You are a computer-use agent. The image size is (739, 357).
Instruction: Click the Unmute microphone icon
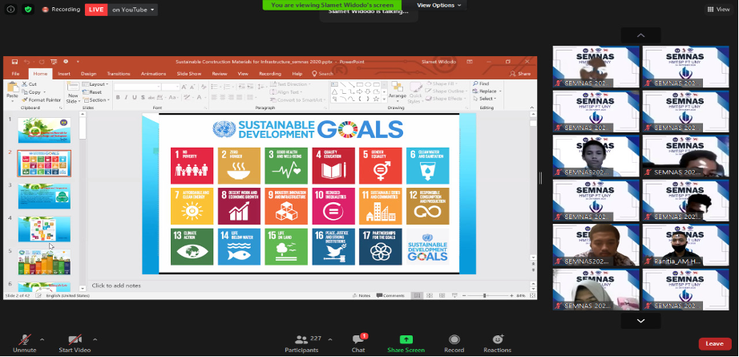(25, 340)
